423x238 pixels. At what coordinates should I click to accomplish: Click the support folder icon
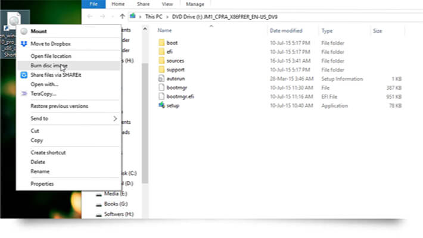pyautogui.click(x=161, y=70)
